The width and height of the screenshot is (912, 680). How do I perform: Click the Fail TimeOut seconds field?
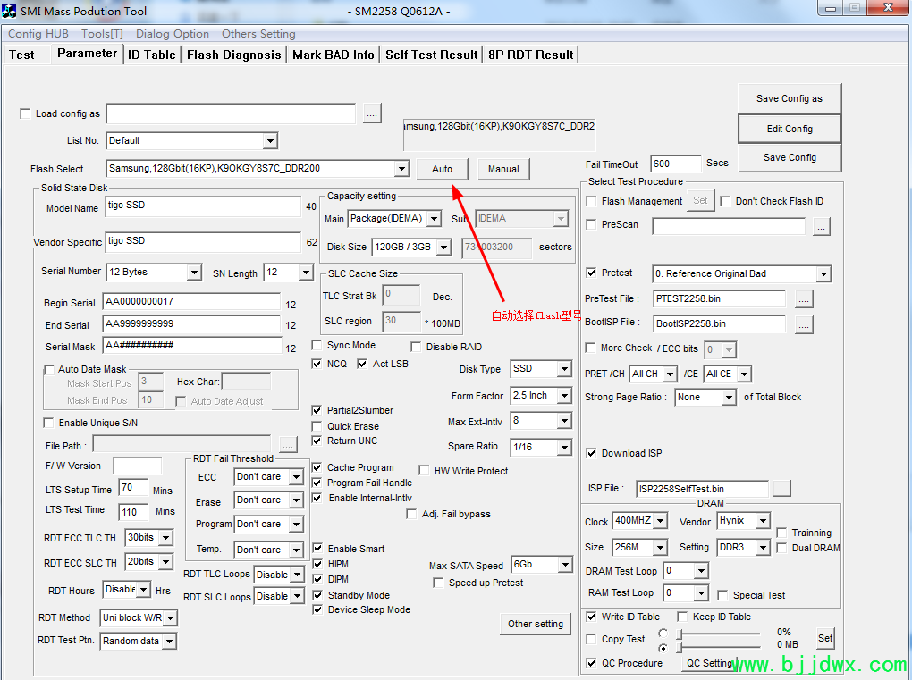click(675, 164)
